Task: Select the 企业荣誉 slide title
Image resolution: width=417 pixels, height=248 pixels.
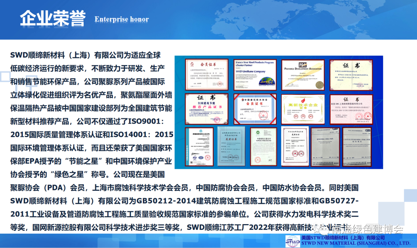Action: (53, 19)
